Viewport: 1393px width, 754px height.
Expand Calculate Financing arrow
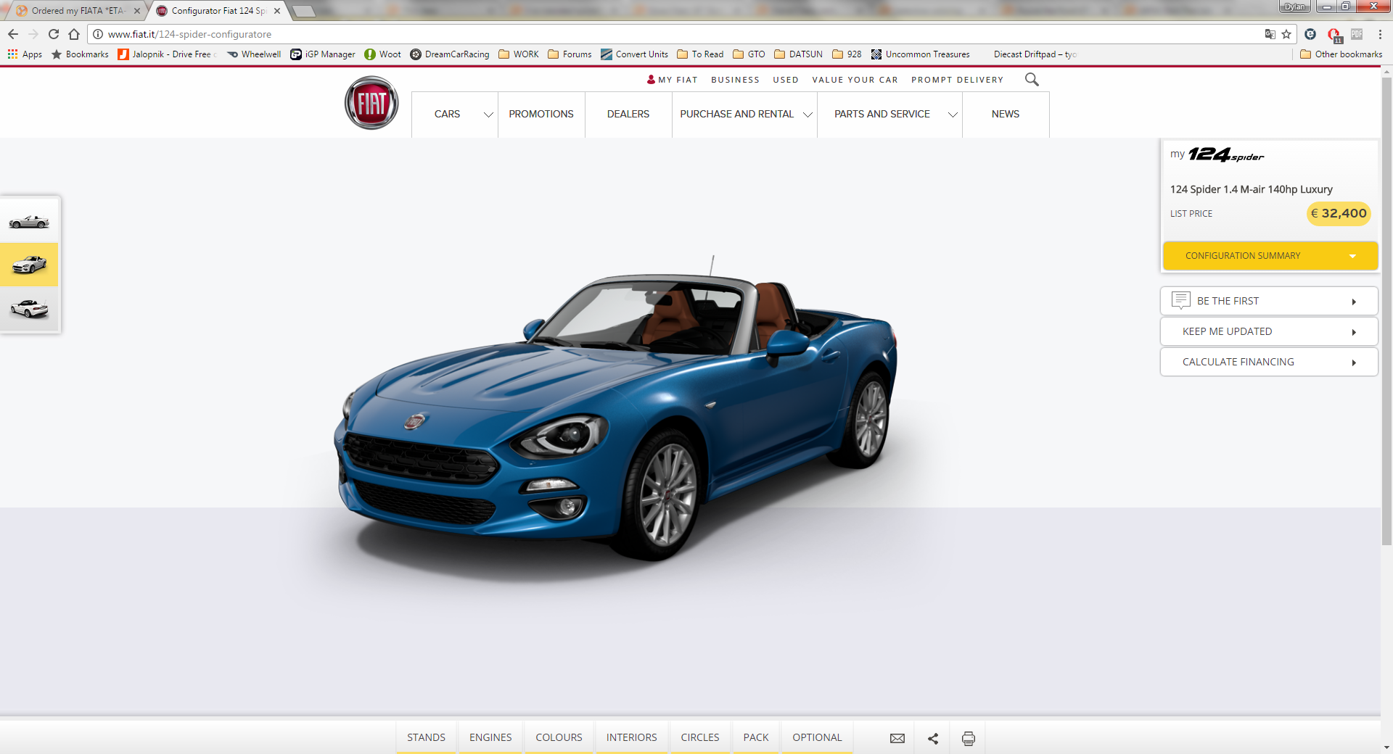[1354, 362]
